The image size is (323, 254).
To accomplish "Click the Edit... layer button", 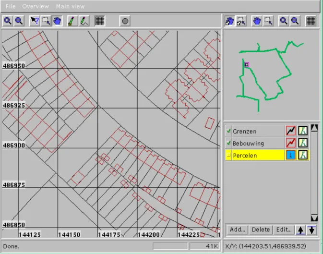I will [284, 230].
